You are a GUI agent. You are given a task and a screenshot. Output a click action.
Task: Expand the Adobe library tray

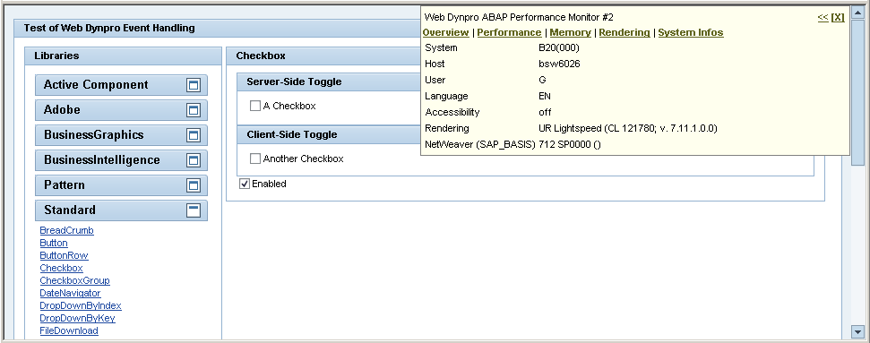[194, 110]
